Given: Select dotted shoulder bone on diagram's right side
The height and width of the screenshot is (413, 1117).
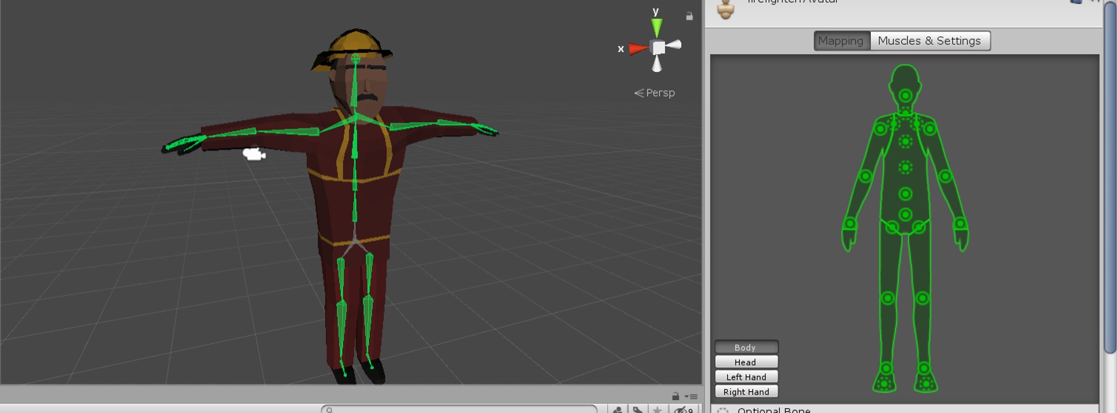Looking at the screenshot, I should pos(916,123).
